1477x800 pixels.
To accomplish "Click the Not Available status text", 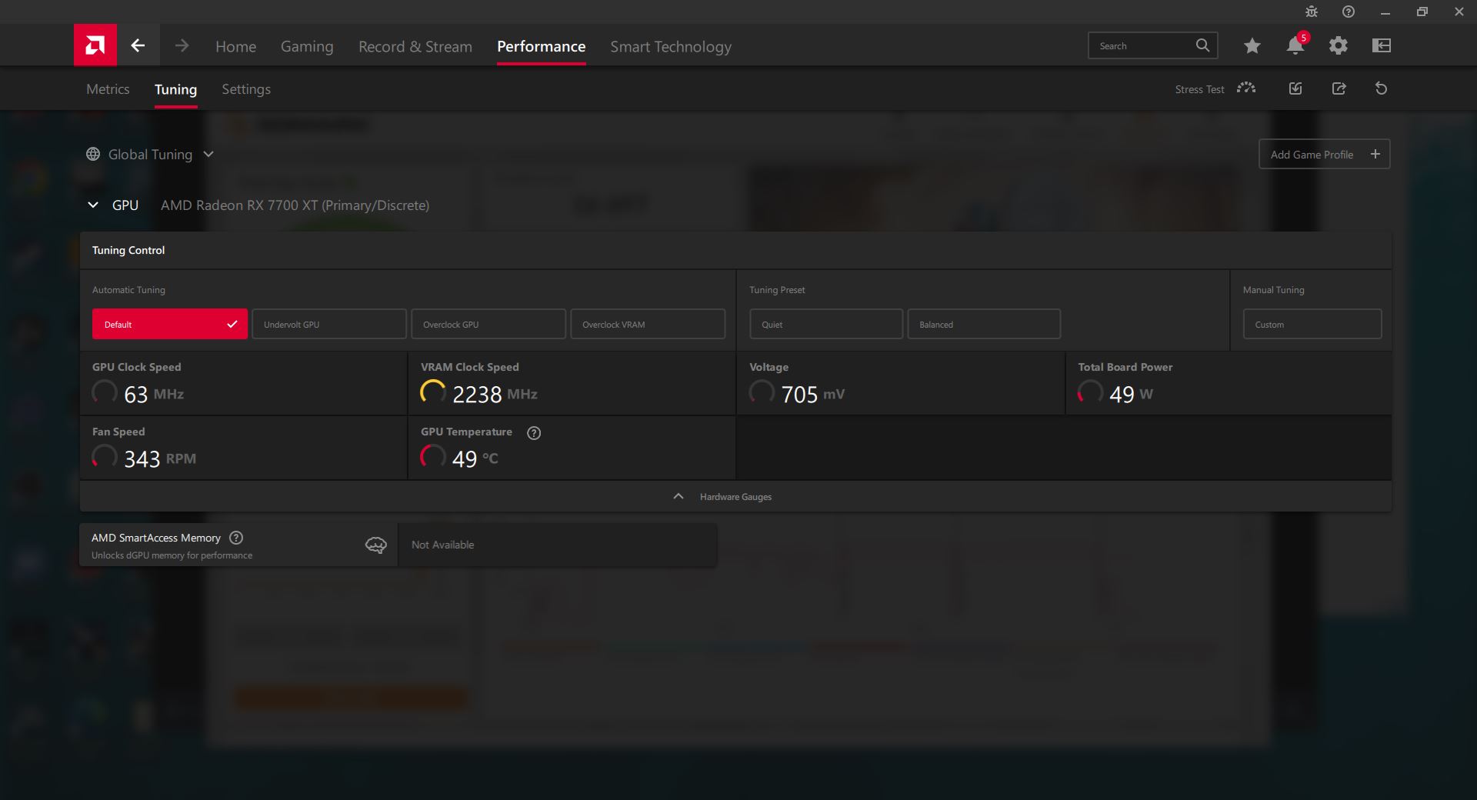I will [442, 545].
